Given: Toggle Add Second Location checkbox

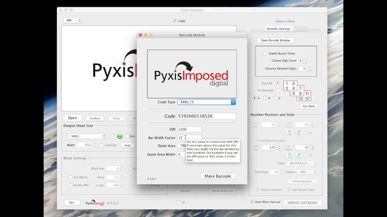Looking at the screenshot, I should coord(258,140).
